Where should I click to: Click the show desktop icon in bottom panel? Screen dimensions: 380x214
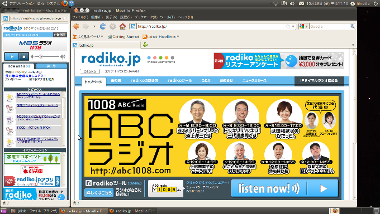pos(3,211)
